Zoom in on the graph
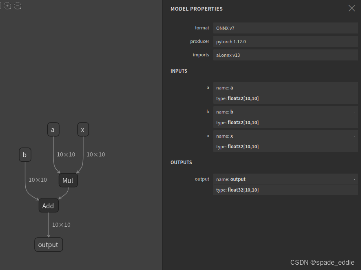The image size is (361, 270). (7, 6)
